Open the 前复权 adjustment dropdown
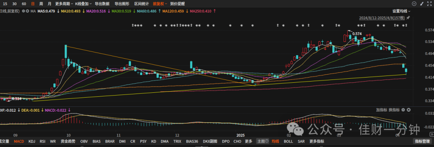This screenshot has width=434, height=147. 160,4
